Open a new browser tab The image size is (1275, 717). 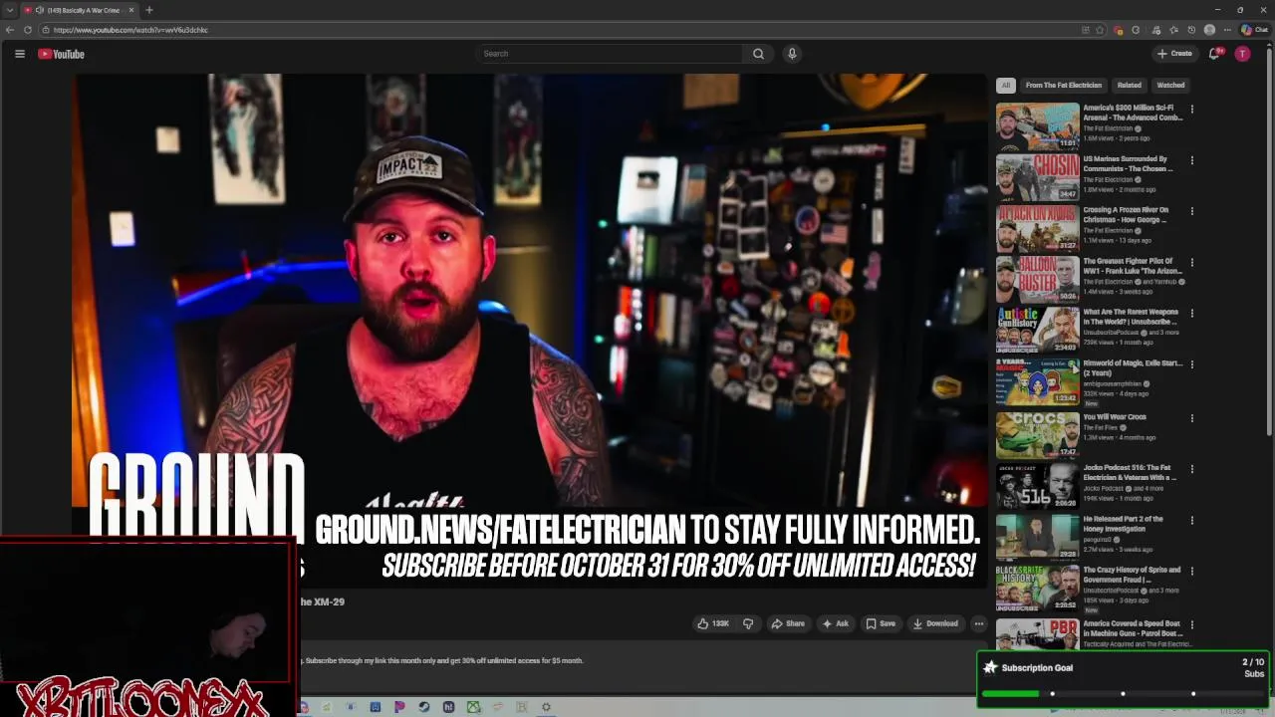(149, 10)
